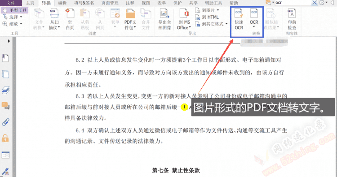337x177 pixels.
Task: Open the Layers panel in the sidebar
Action: point(5,90)
